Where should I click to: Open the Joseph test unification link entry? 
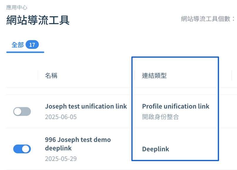86,107
